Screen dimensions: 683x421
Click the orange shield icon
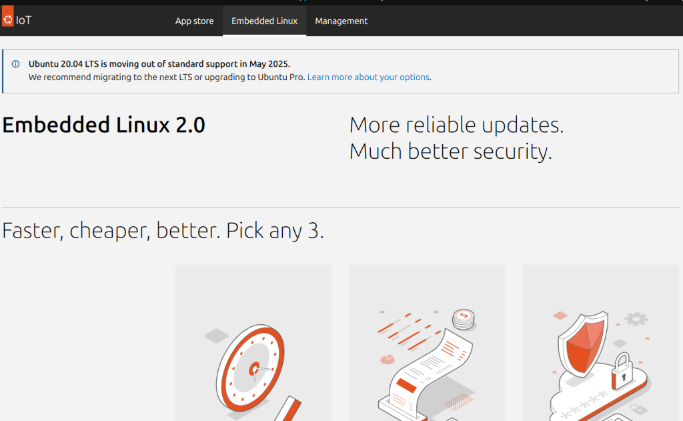click(583, 345)
